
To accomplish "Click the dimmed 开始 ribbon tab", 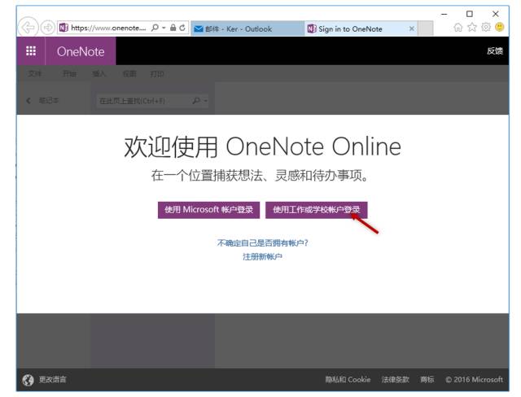I will 69,74.
